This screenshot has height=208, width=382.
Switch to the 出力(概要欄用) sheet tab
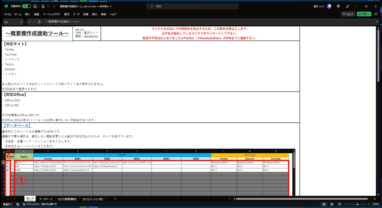68,199
